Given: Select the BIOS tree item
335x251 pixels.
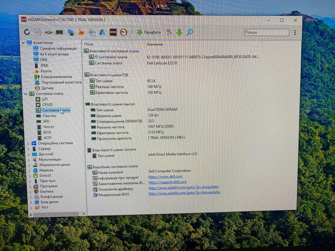Looking at the screenshot, I should [x=47, y=132].
